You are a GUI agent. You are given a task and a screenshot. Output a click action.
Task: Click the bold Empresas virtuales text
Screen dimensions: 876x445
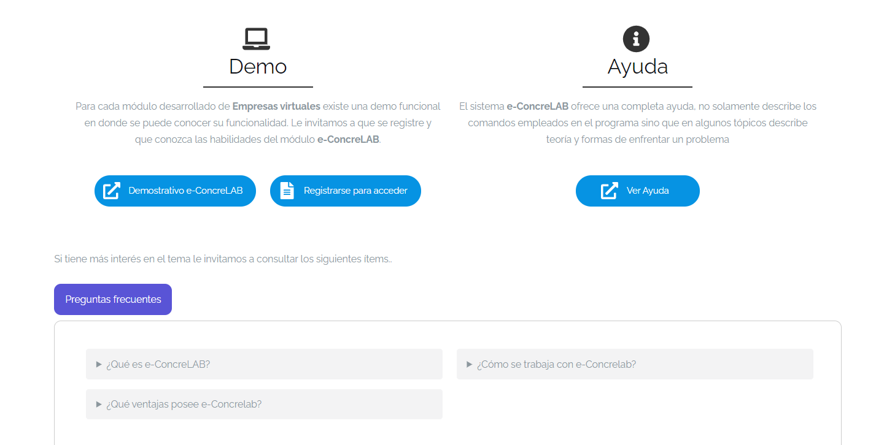tap(276, 106)
